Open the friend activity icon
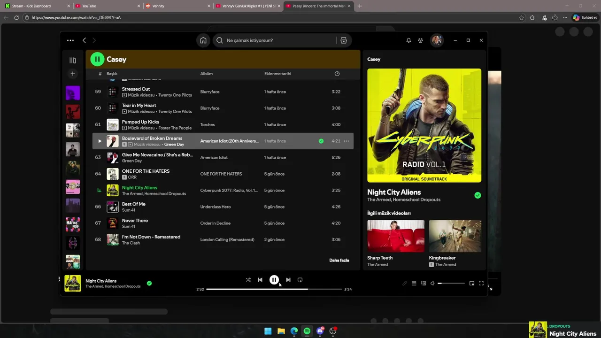Screen dimensions: 601x338 tap(420, 40)
